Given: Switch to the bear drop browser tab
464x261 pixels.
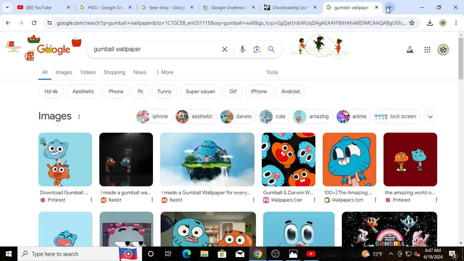Looking at the screenshot, I should 167,7.
